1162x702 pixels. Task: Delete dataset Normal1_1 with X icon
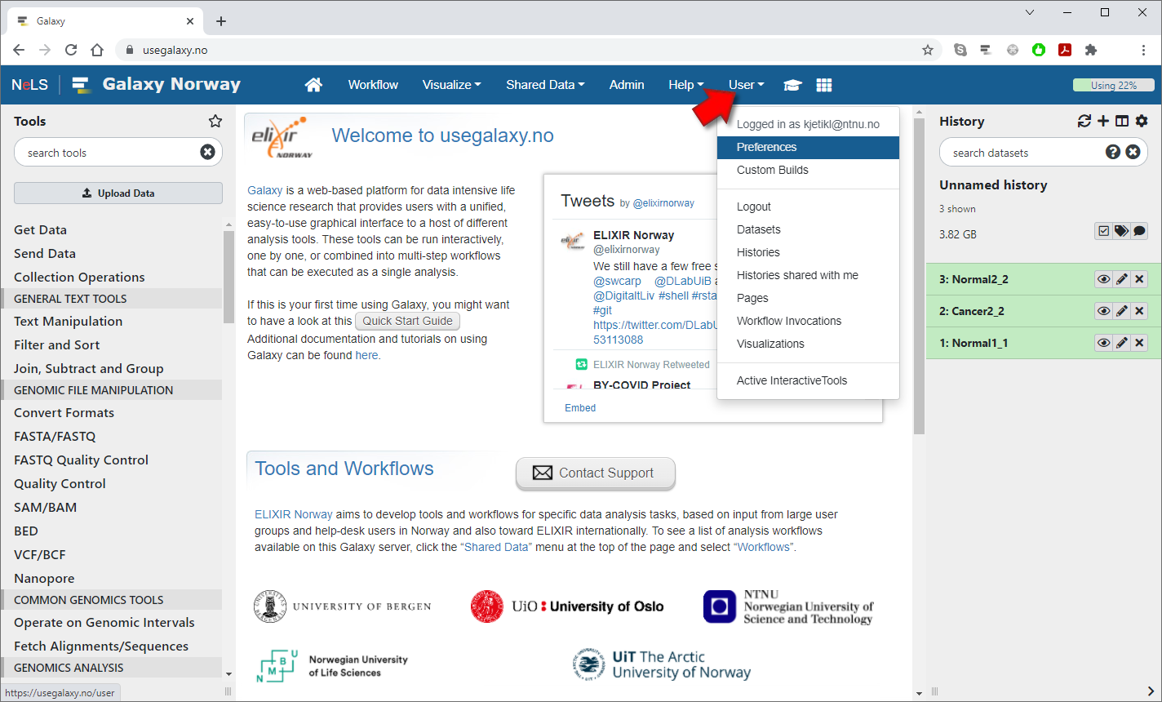(x=1140, y=343)
